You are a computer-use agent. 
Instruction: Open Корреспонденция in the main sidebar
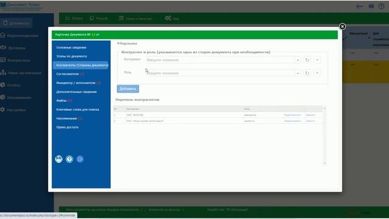point(19,35)
